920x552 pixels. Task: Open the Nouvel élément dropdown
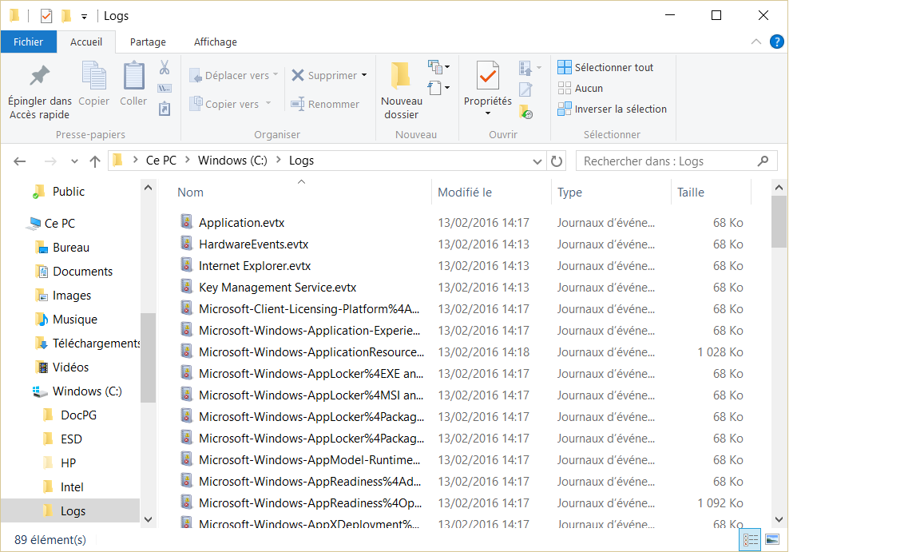pyautogui.click(x=438, y=67)
